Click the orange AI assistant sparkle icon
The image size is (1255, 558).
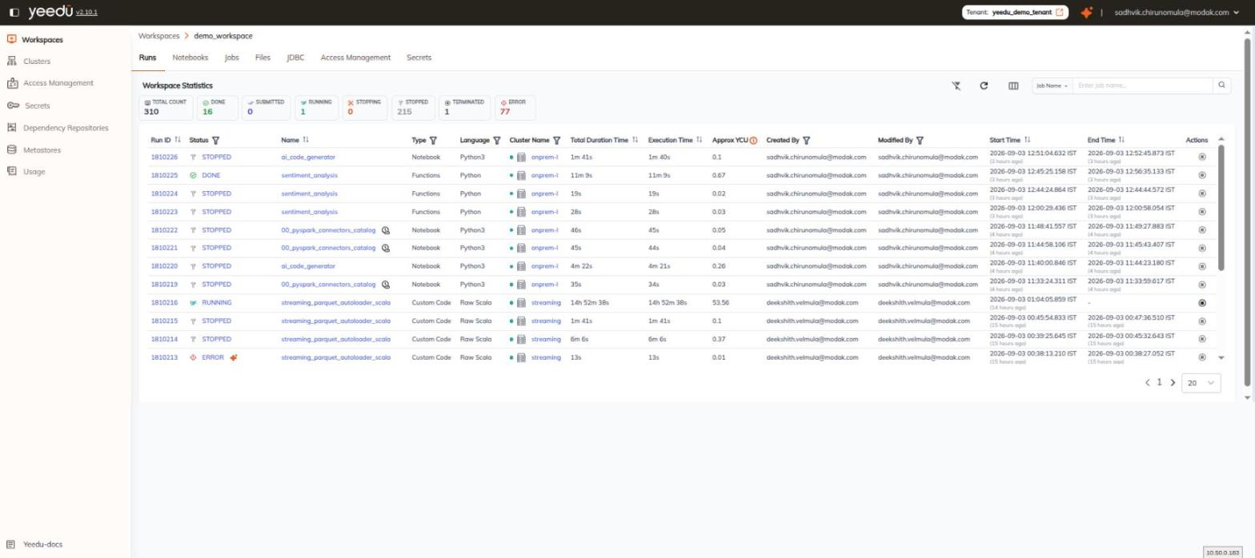tap(1086, 12)
